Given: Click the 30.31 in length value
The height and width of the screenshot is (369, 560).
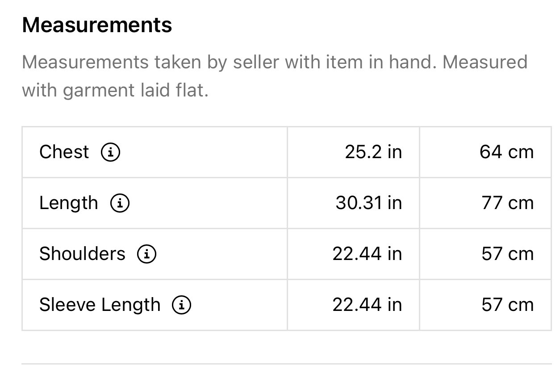Looking at the screenshot, I should pyautogui.click(x=369, y=203).
